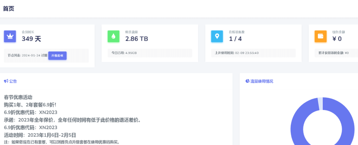Click the 上次使用时间: 02-09 23:55:40 text
Screen dimensions: 358x145
pos(236,53)
